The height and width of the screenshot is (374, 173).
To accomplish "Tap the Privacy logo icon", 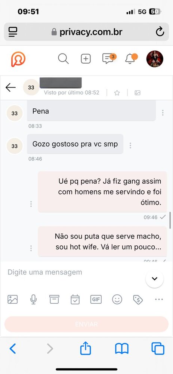I will click(x=18, y=59).
